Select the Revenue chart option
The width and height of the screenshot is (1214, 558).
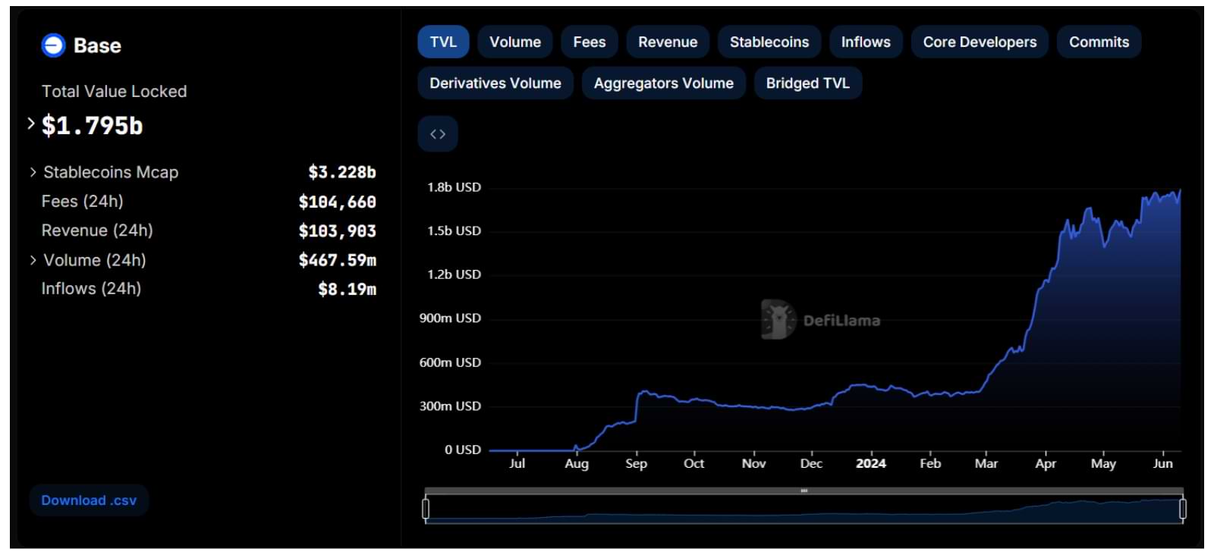pos(667,42)
